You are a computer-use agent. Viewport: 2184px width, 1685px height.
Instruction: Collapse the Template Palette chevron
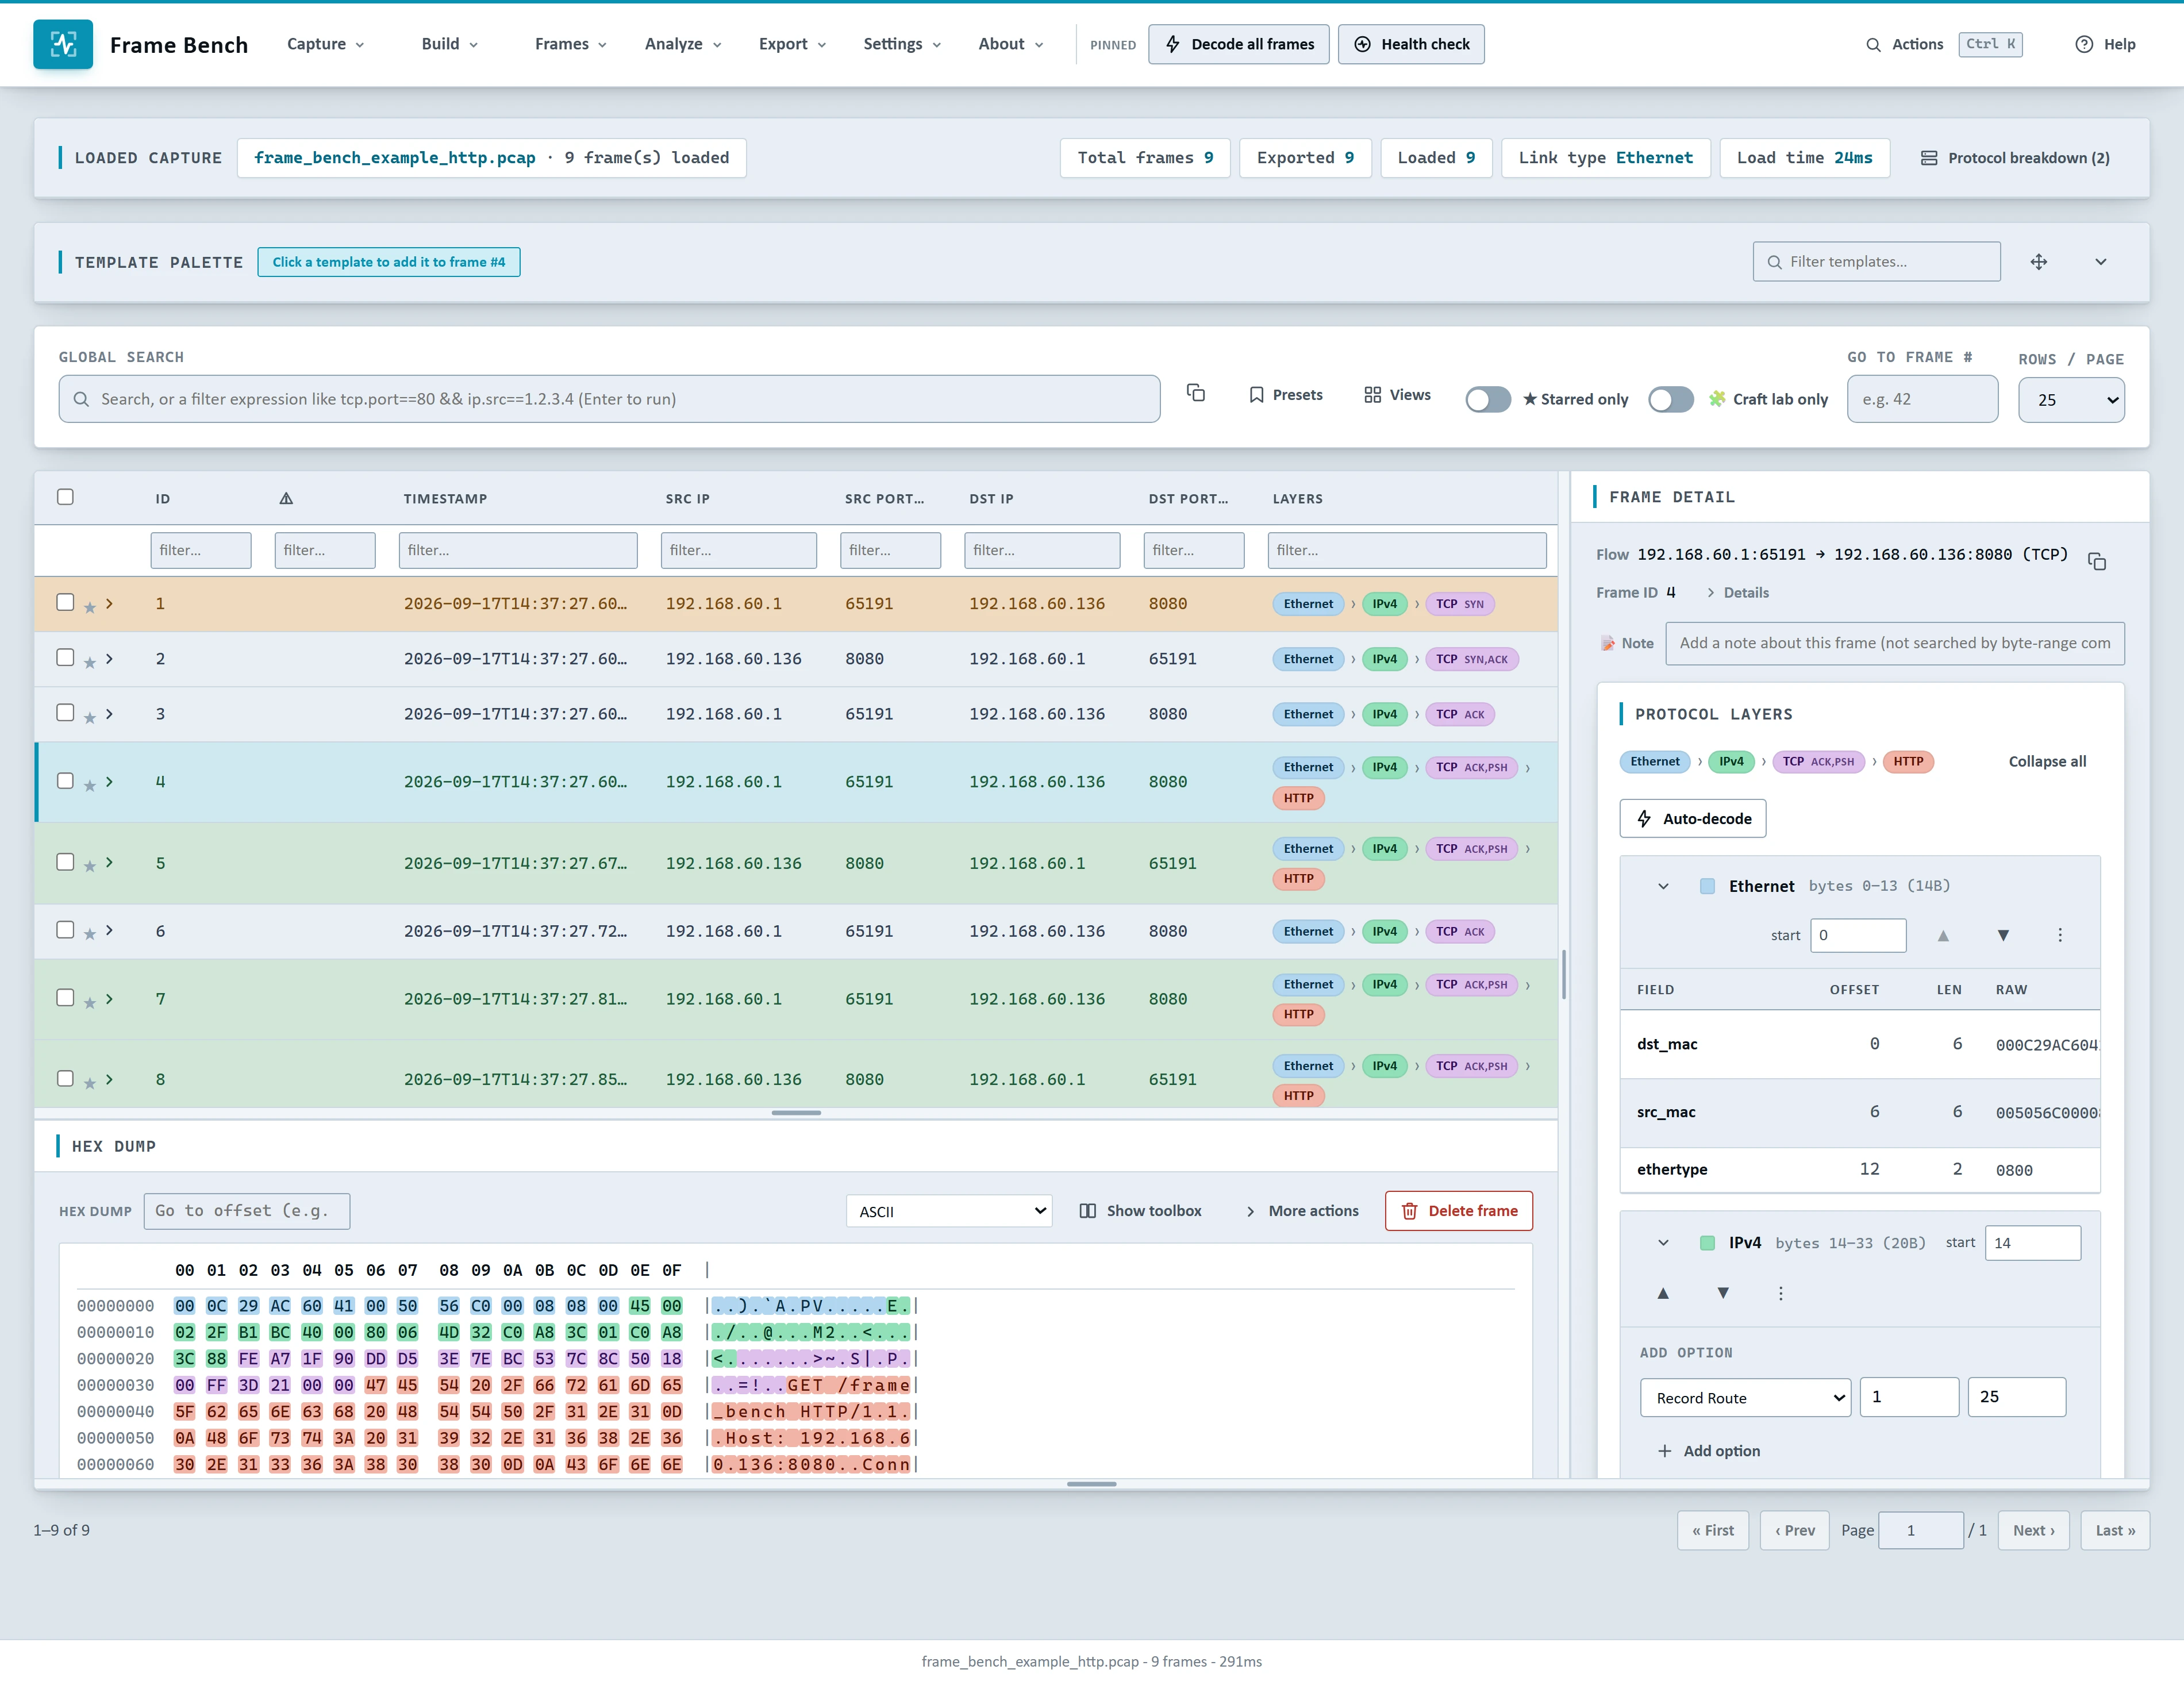click(2101, 262)
